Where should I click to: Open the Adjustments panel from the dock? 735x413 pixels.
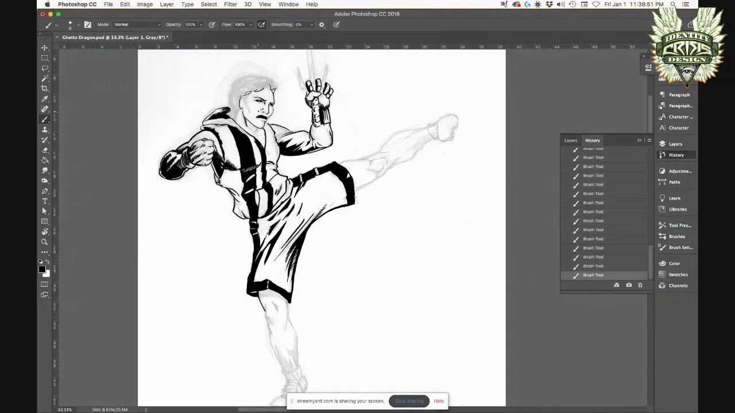(x=675, y=171)
